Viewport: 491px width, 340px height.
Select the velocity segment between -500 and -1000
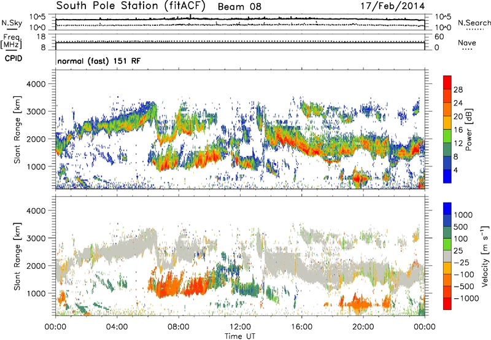(447, 292)
